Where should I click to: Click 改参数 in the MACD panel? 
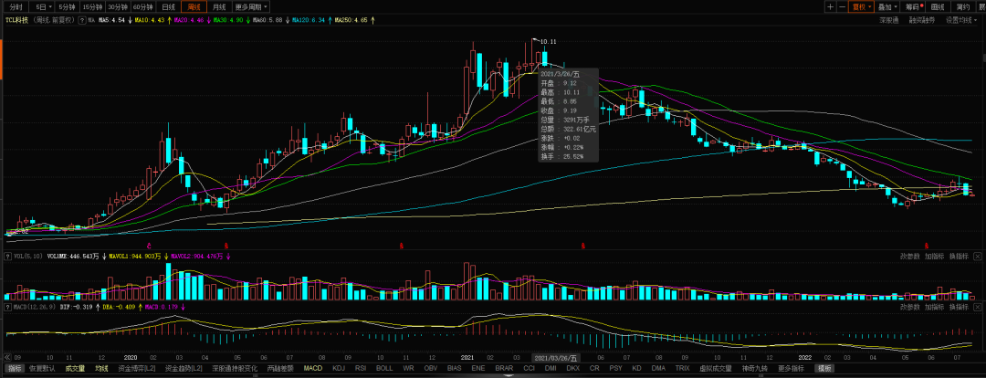pyautogui.click(x=910, y=307)
